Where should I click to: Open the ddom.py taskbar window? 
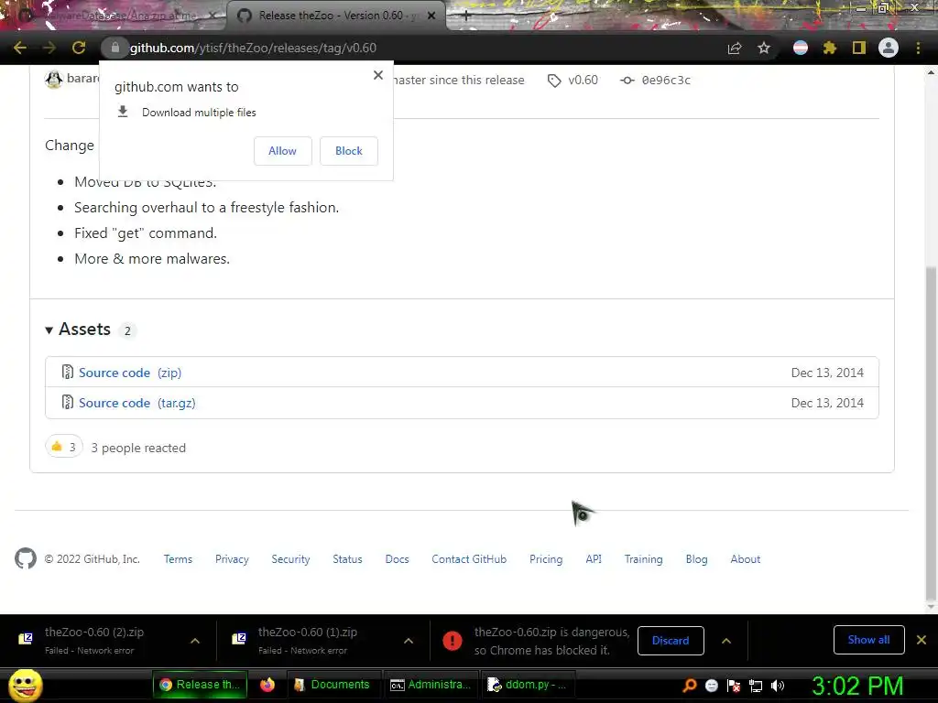(527, 685)
